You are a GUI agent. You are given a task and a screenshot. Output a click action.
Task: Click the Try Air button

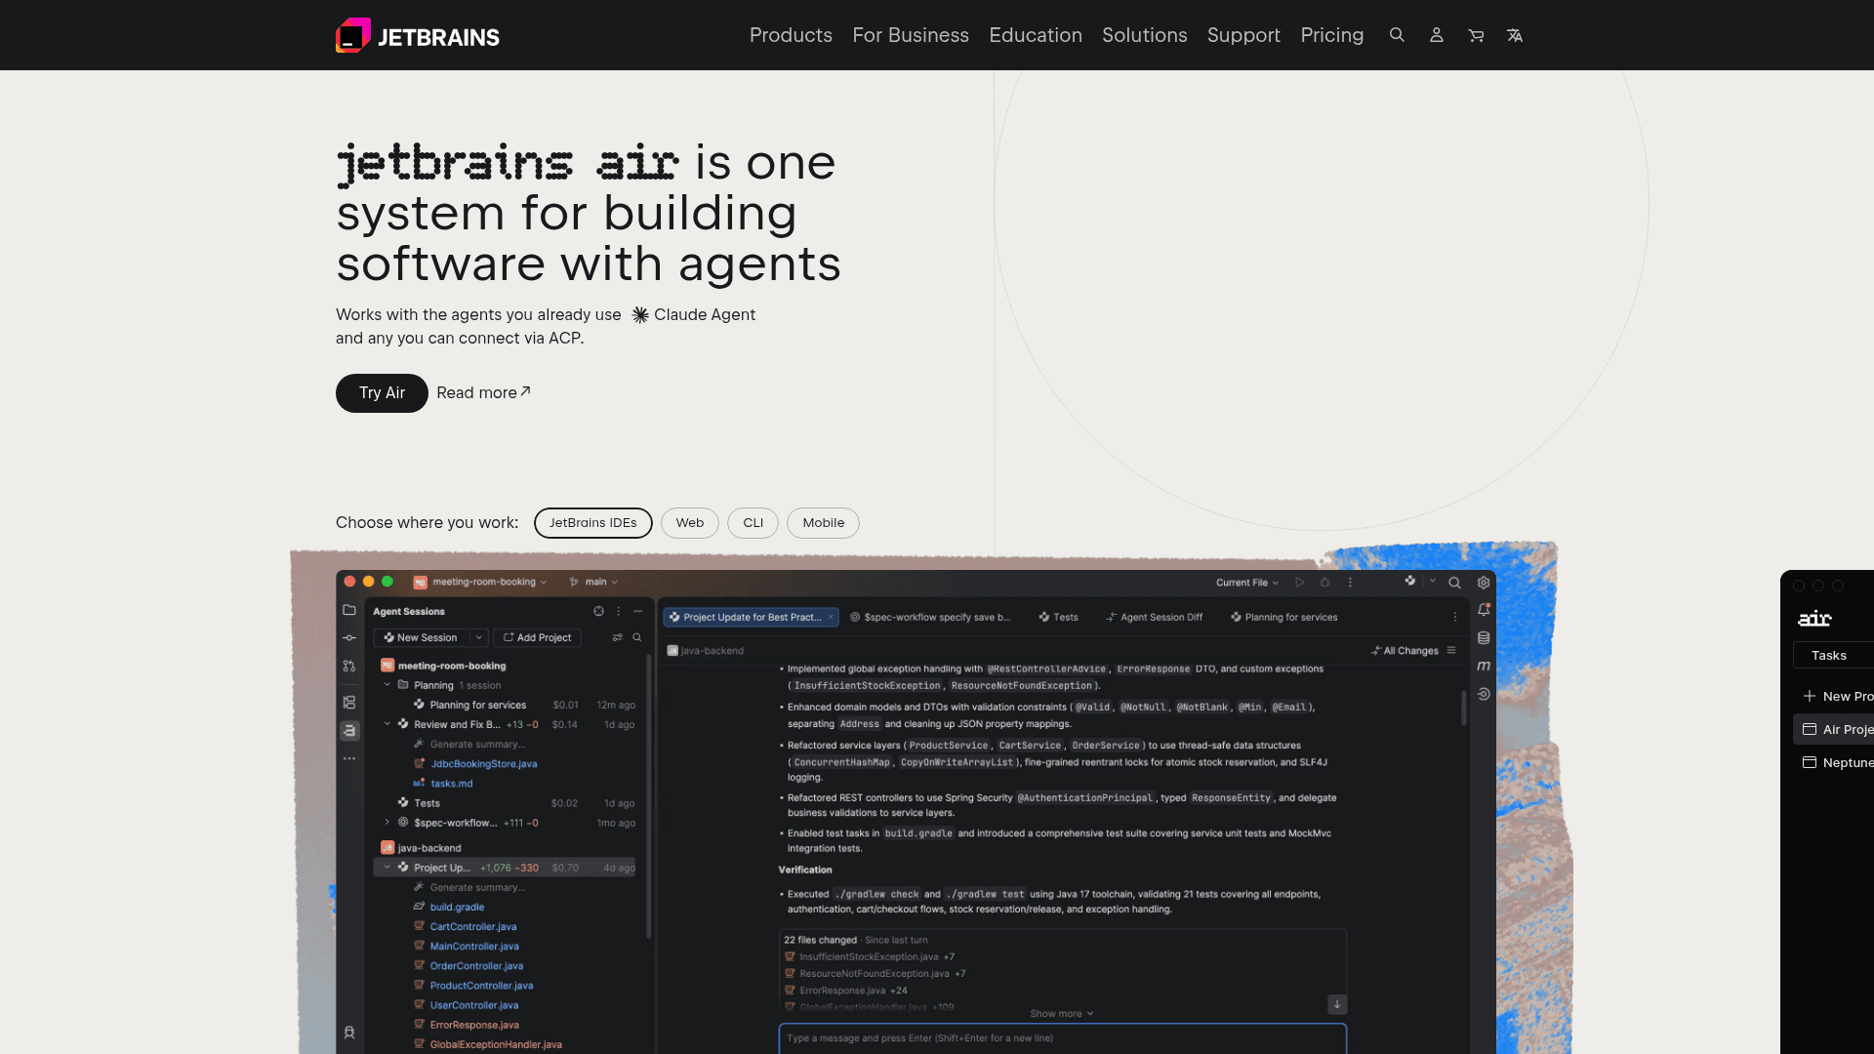pos(382,393)
